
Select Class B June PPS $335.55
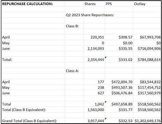(x=125, y=49)
